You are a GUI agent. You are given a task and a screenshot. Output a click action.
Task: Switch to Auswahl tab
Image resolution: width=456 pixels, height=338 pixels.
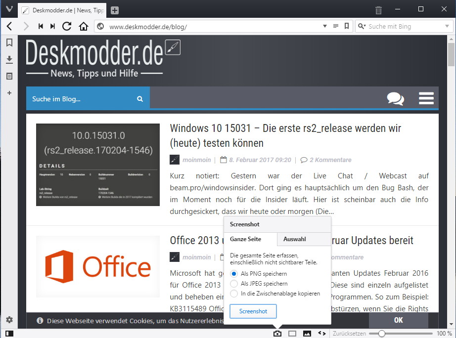(304, 239)
